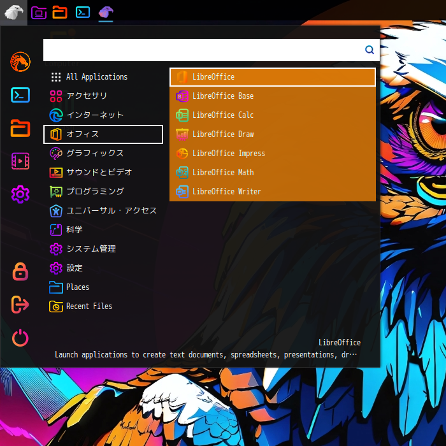Select the グラフィックス category

point(94,154)
